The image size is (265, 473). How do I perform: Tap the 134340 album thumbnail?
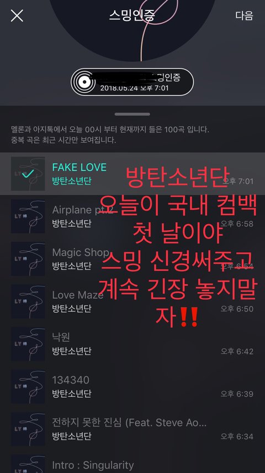click(x=28, y=387)
